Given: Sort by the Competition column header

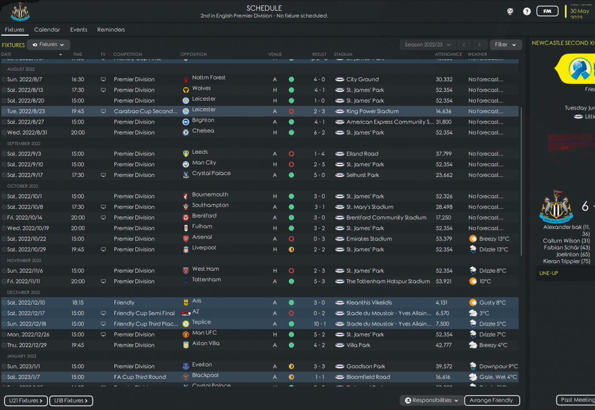Looking at the screenshot, I should pos(128,54).
